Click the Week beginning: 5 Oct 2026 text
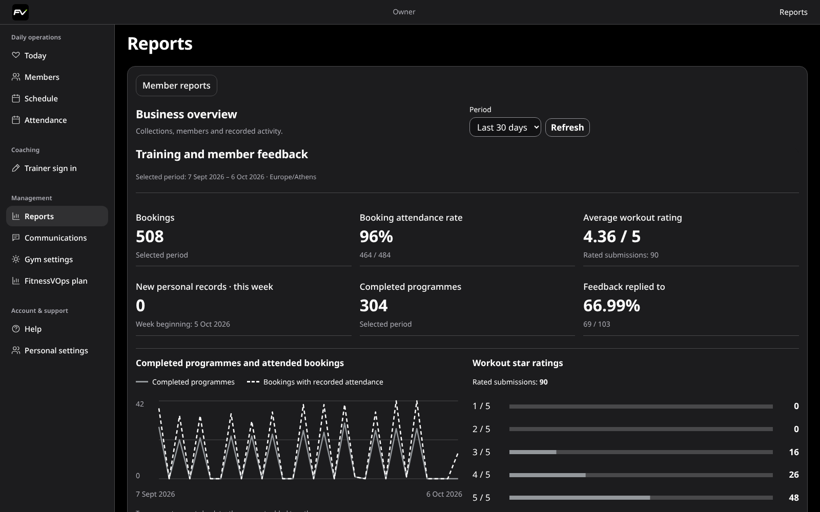The height and width of the screenshot is (512, 820). tap(183, 324)
